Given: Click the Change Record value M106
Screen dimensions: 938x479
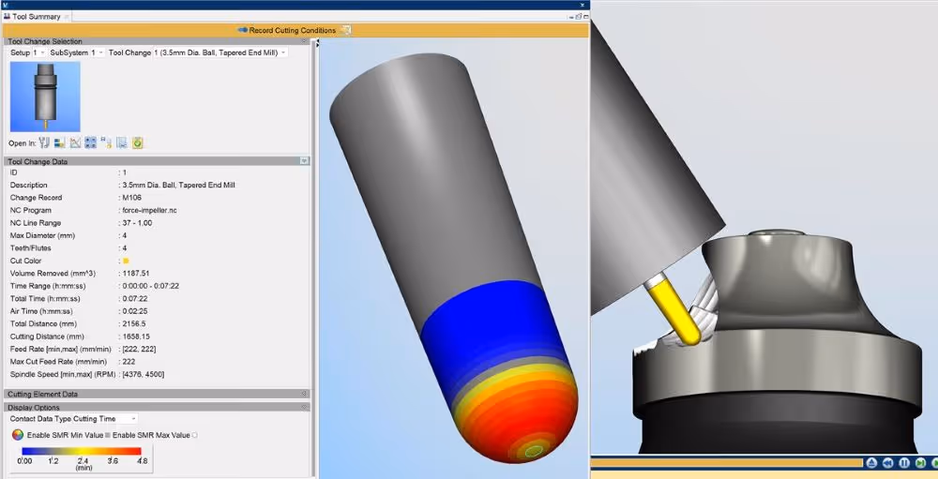Looking at the screenshot, I should tap(133, 198).
